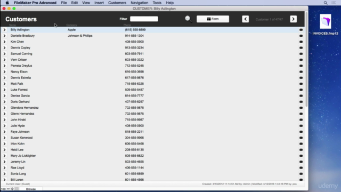Select company cell 'Johnson & Phillips'

tap(80, 36)
